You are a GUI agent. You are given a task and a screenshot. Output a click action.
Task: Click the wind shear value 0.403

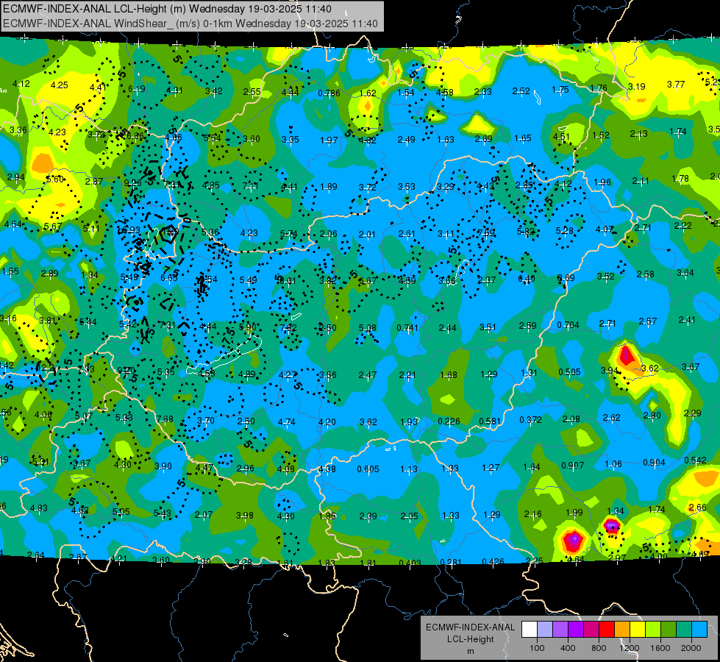(x=410, y=563)
